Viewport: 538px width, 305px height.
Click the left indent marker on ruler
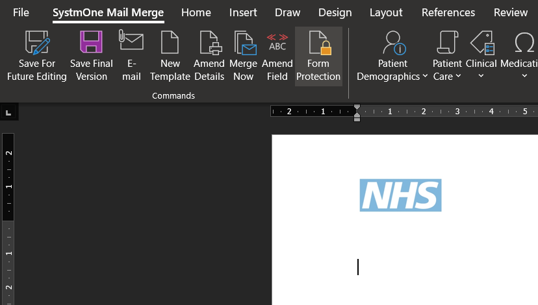(357, 119)
